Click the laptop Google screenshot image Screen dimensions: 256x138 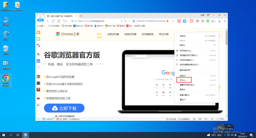[170, 81]
